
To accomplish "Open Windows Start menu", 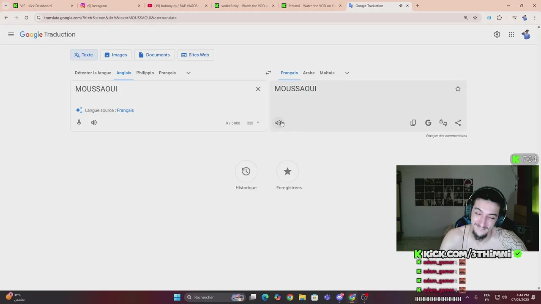I will tap(177, 297).
